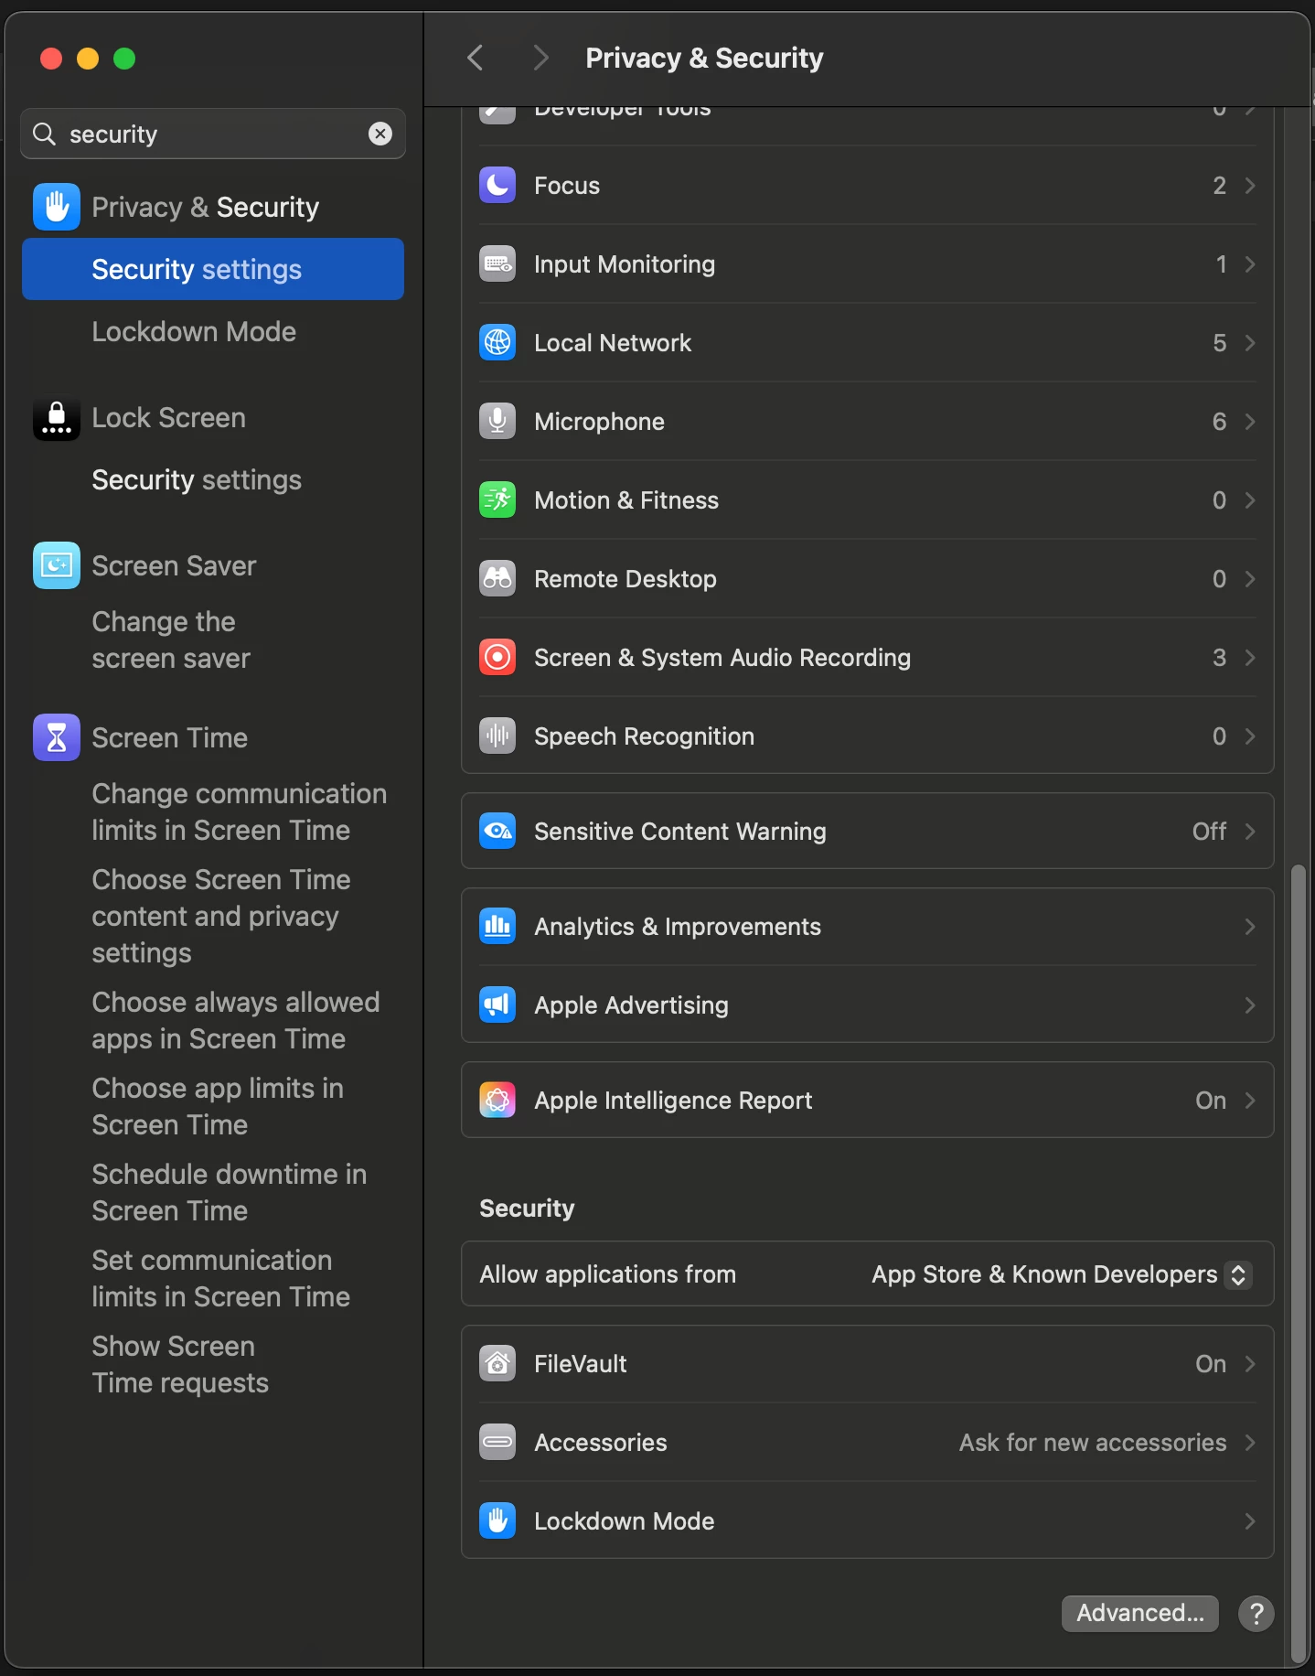Select Security settings under Lock Screen
1315x1676 pixels.
click(197, 479)
